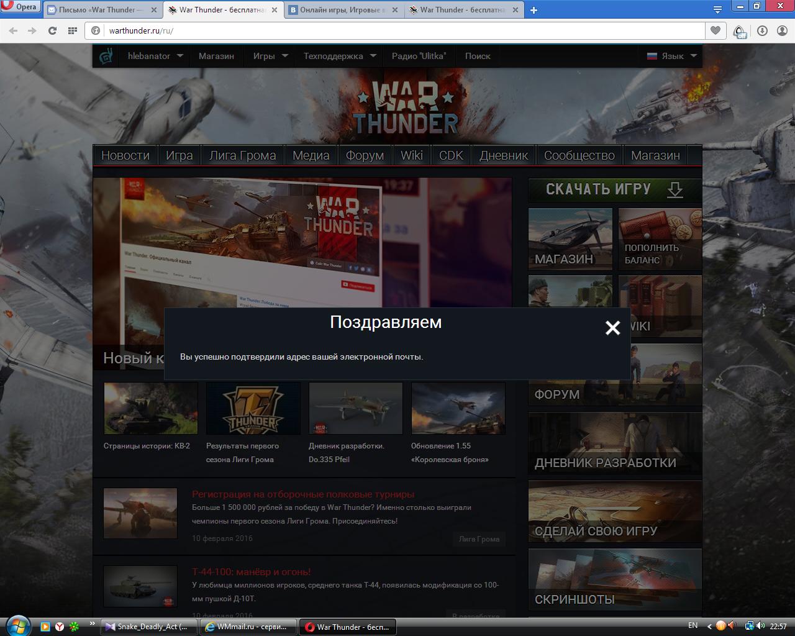Open Поиск in the top bar
Screen dimensions: 795x636
478,56
